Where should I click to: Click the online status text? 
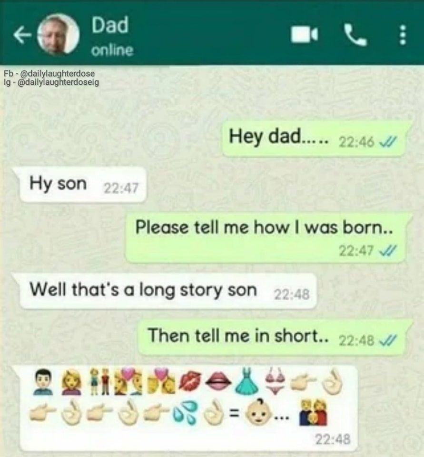point(112,50)
